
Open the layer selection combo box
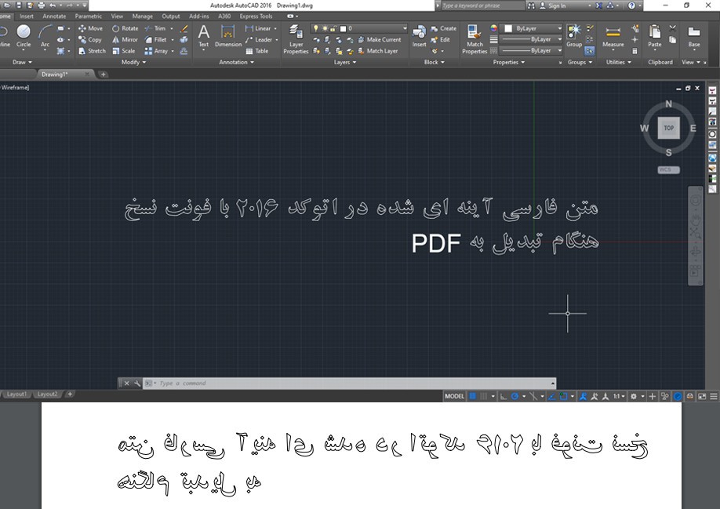(x=359, y=28)
